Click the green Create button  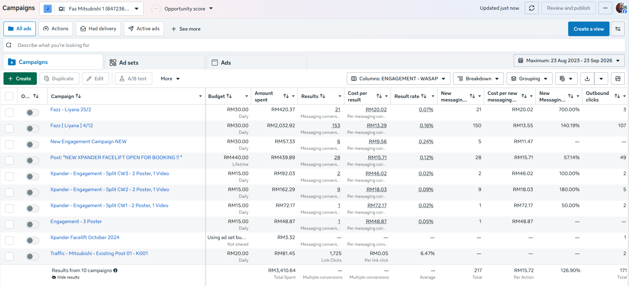tap(20, 79)
